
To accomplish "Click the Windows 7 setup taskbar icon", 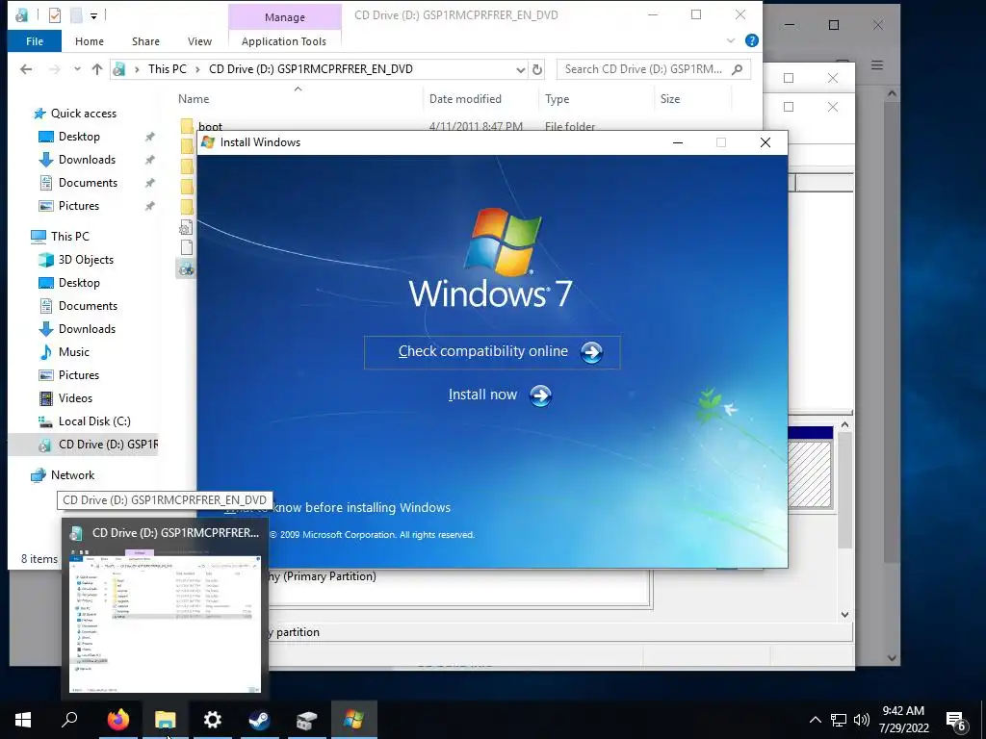I will [354, 720].
